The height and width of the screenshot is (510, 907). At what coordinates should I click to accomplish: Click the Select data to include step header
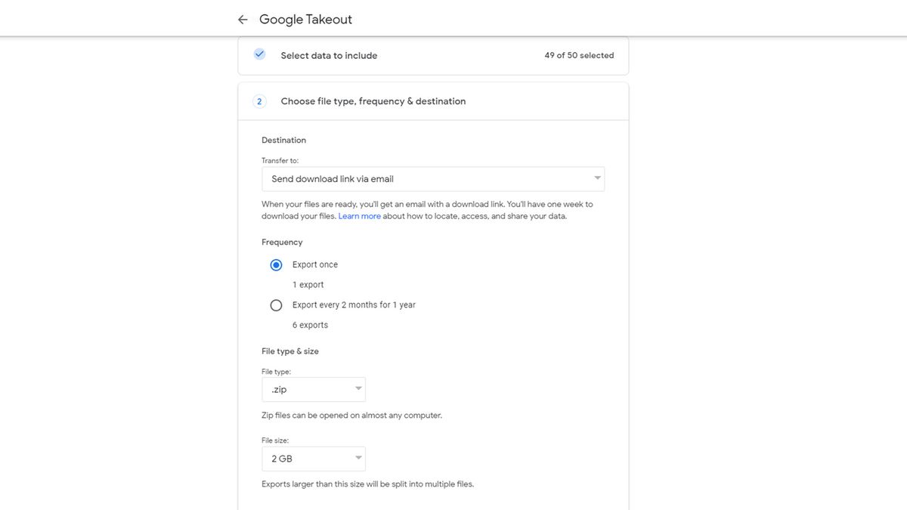click(329, 54)
